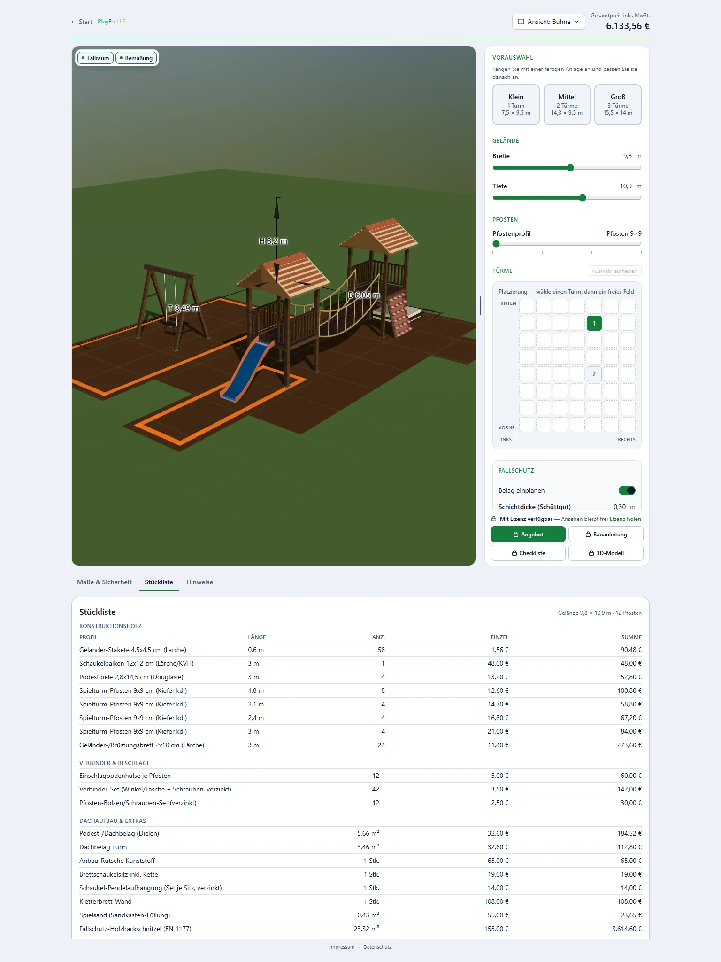The width and height of the screenshot is (721, 962).
Task: Go back via the Start arrow
Action: coord(82,22)
